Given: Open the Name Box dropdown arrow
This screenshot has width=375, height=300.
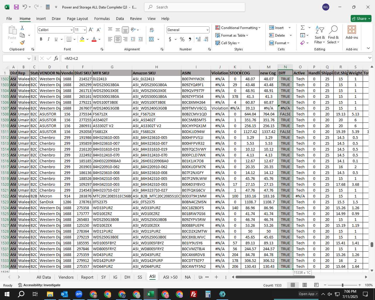Looking at the screenshot, I should point(29,58).
